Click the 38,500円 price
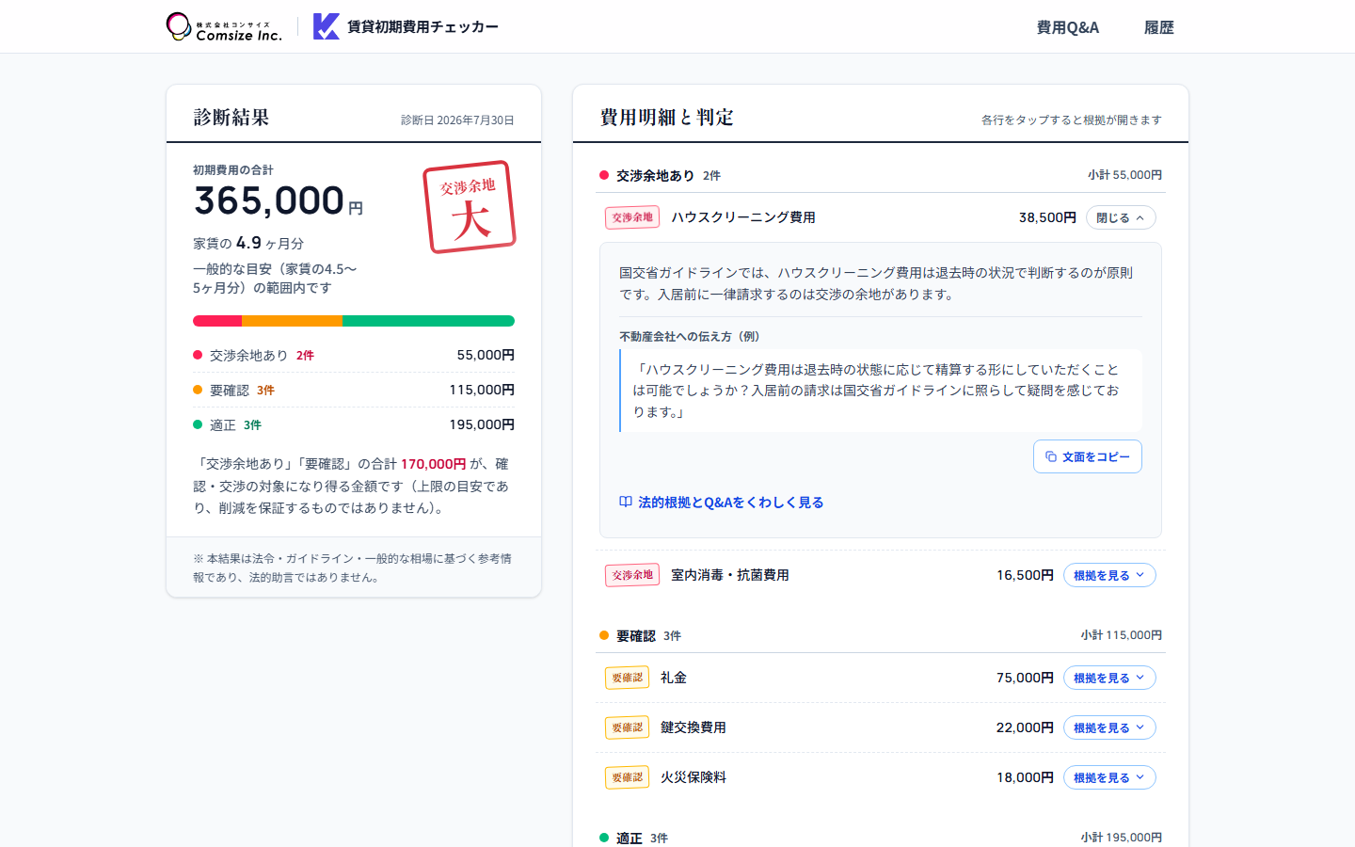Screen dimensions: 1355x847 pyautogui.click(x=1047, y=217)
